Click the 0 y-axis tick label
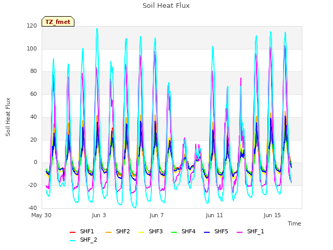This screenshot has height=250, width=333. (35, 162)
